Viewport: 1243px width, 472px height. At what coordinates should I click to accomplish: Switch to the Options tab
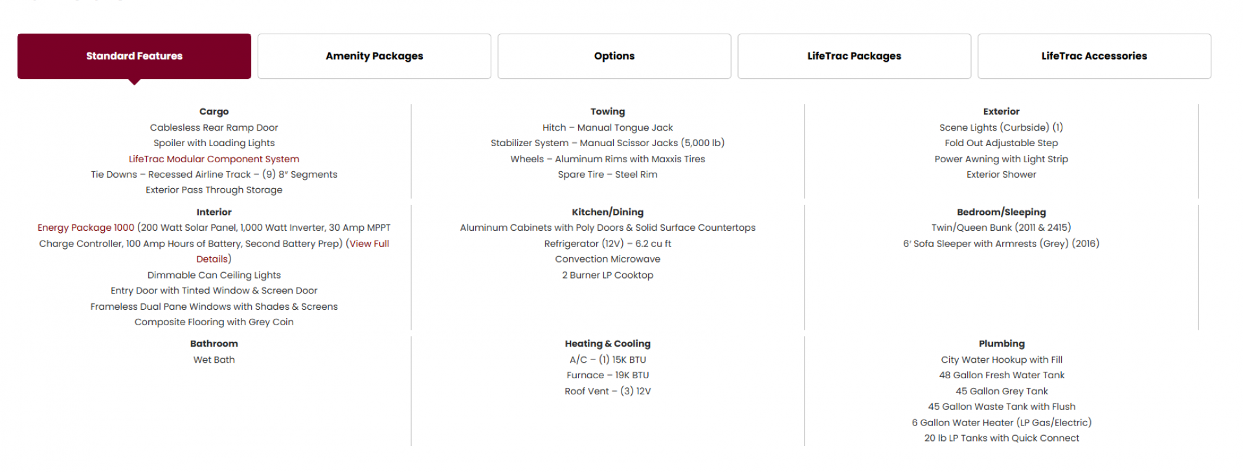[x=614, y=56]
